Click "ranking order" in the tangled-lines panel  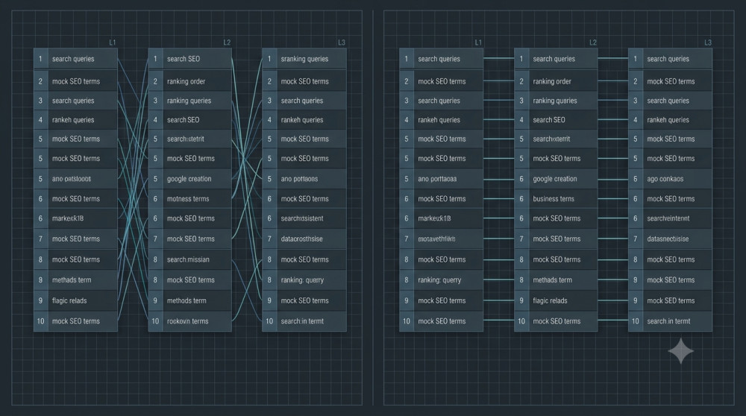(189, 81)
